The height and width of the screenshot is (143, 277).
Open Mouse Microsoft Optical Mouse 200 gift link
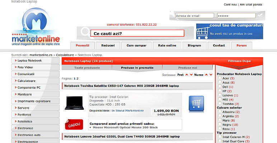point(125,128)
